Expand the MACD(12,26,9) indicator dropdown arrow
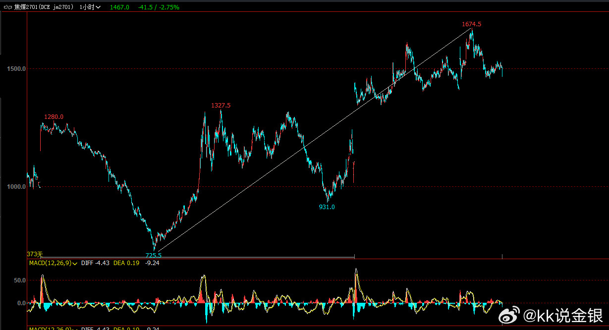Image resolution: width=609 pixels, height=330 pixels. (x=75, y=263)
